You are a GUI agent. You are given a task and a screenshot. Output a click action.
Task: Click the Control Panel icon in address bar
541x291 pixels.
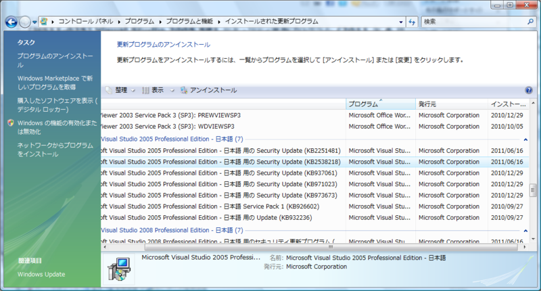coord(43,22)
